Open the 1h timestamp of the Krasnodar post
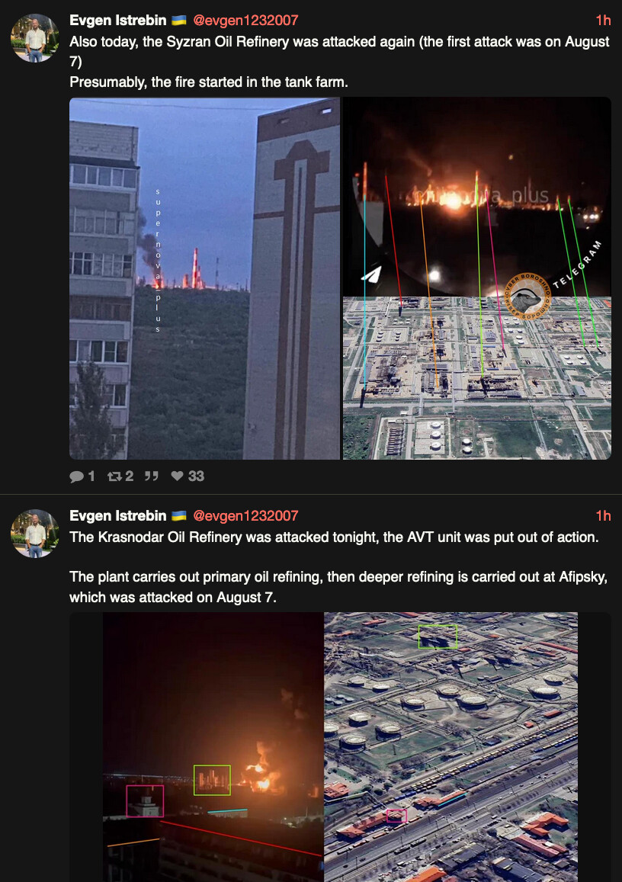The image size is (622, 882). click(603, 516)
